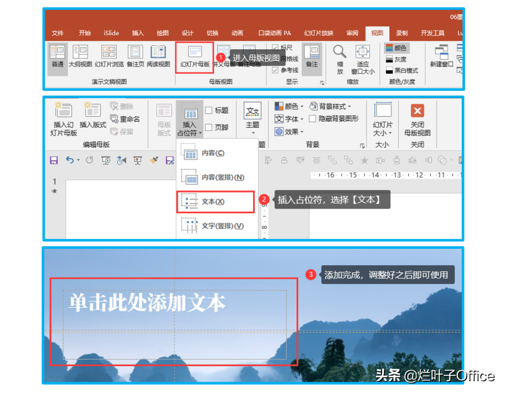Open the iSlide tab
Screen dimensions: 506x394
112,33
